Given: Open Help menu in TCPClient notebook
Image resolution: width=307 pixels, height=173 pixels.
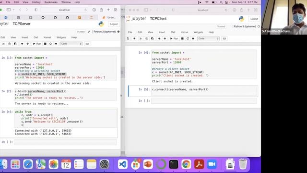Looking at the screenshot, I should point(211,32).
